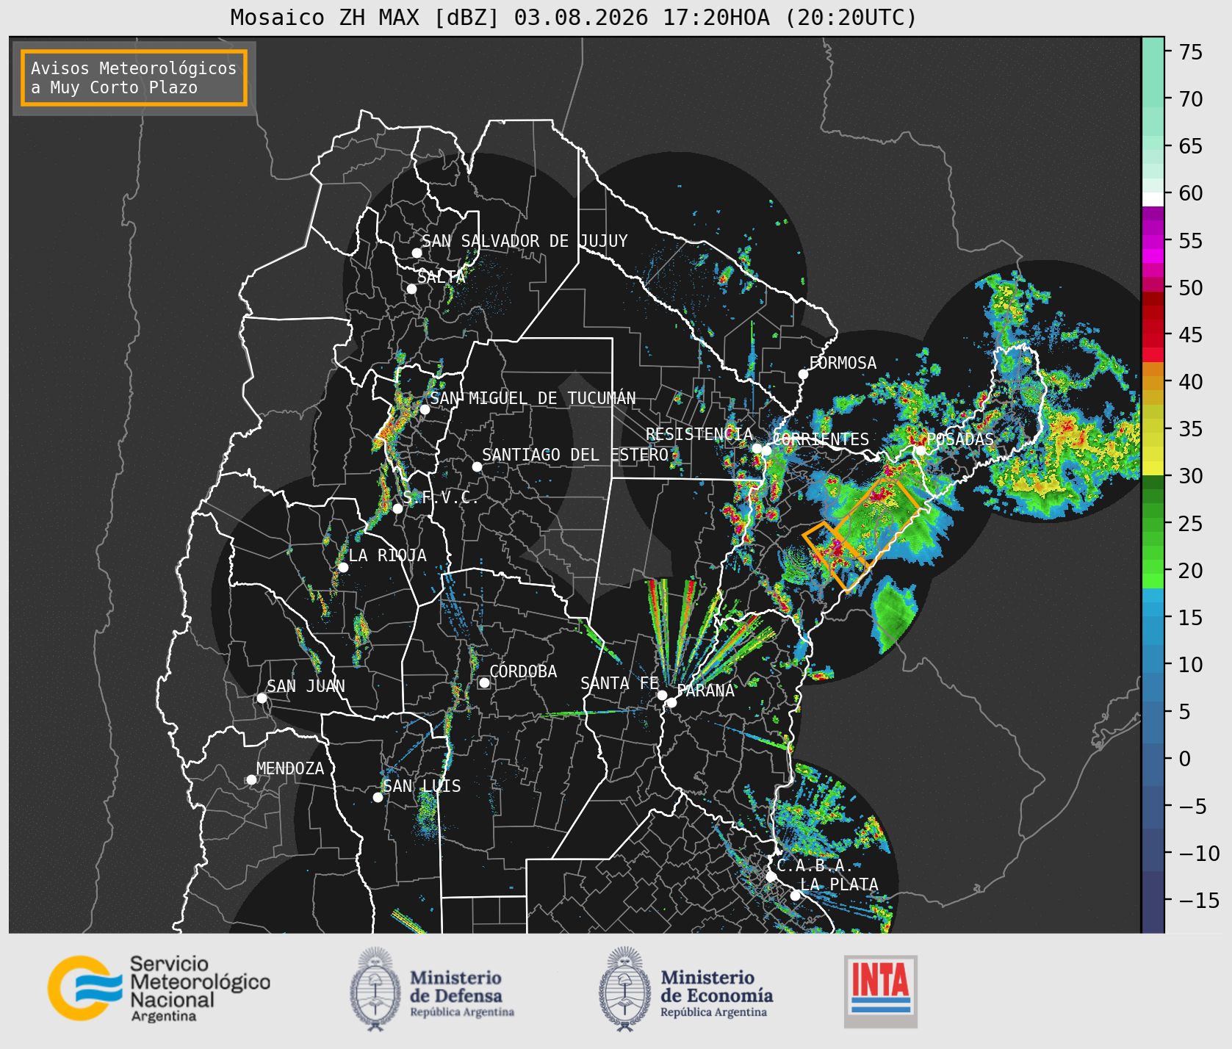Click the Córdoba city marker
The width and height of the screenshot is (1232, 1049).
coord(484,683)
